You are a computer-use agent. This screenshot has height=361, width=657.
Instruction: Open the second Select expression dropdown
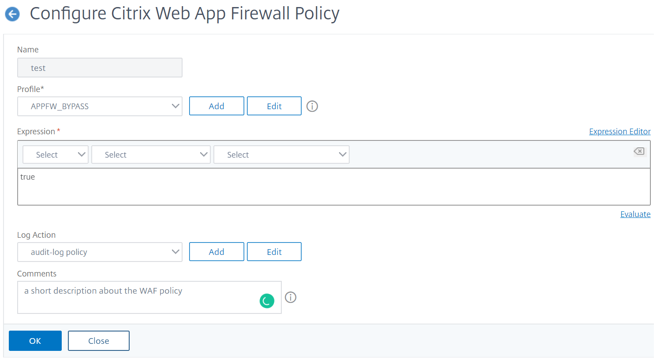point(151,155)
